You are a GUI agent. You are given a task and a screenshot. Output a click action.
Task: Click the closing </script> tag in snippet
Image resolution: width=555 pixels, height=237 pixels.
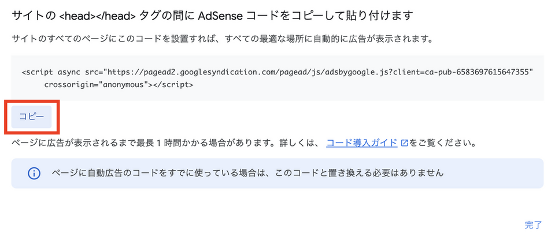pyautogui.click(x=174, y=85)
